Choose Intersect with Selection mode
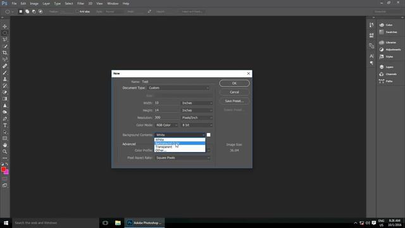Screen dimensions: 405x228 40,11
